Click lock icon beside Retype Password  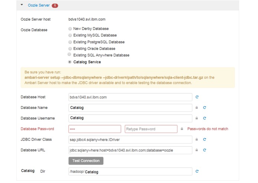(182, 129)
